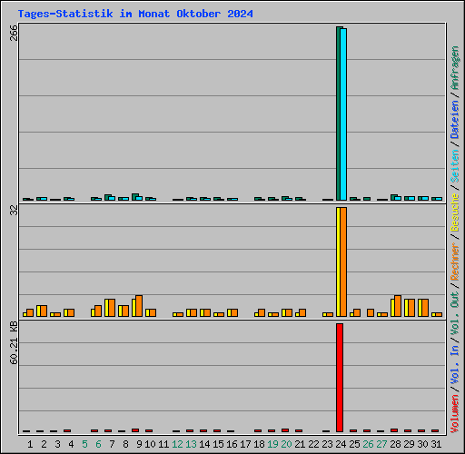Click the orange Rechner bar for day 6
This screenshot has height=454, width=465.
point(98,311)
